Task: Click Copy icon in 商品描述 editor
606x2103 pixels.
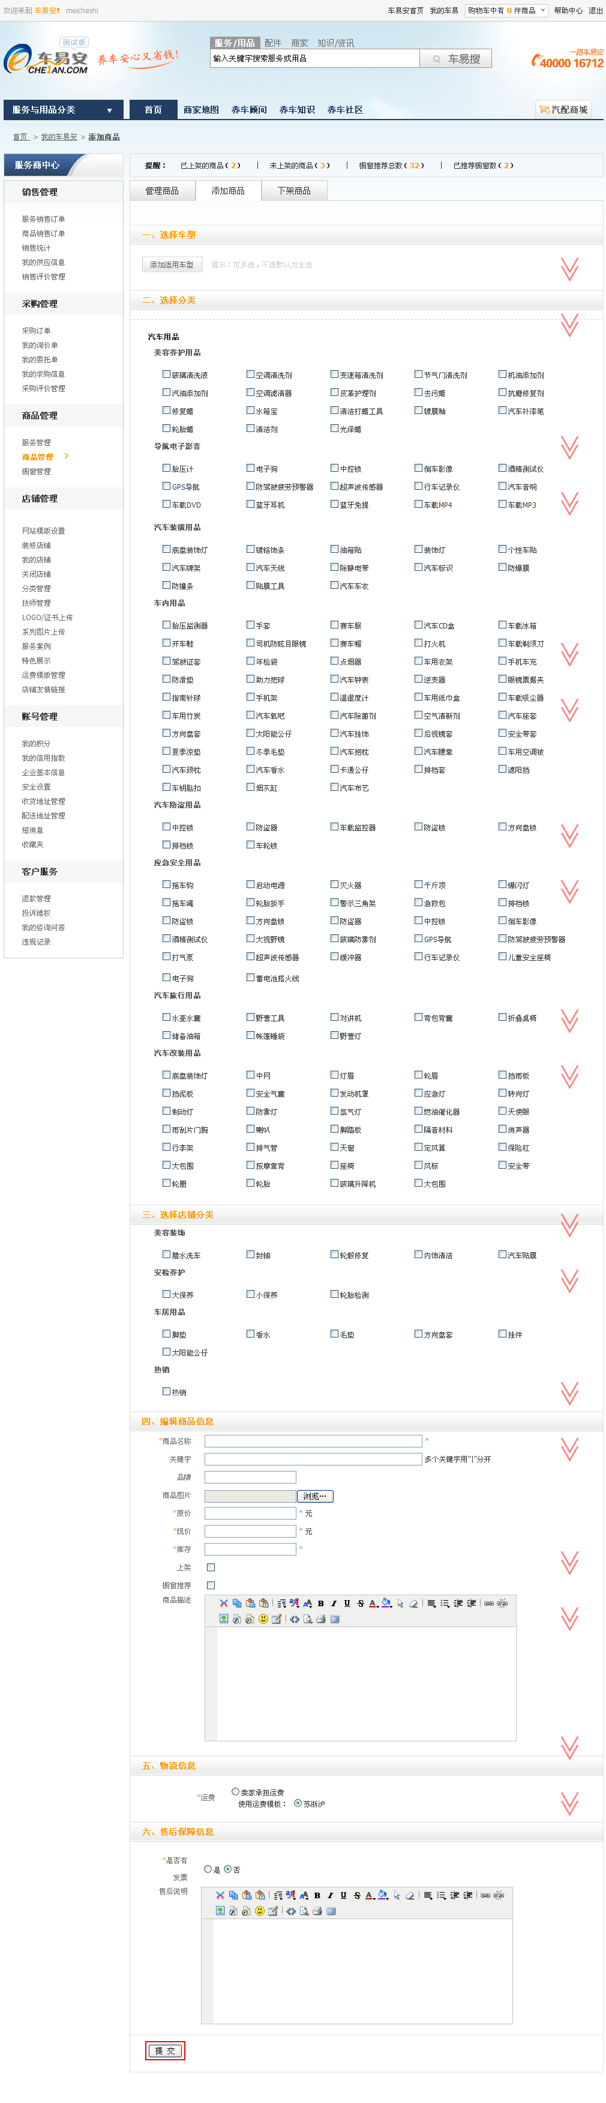Action: [236, 1603]
